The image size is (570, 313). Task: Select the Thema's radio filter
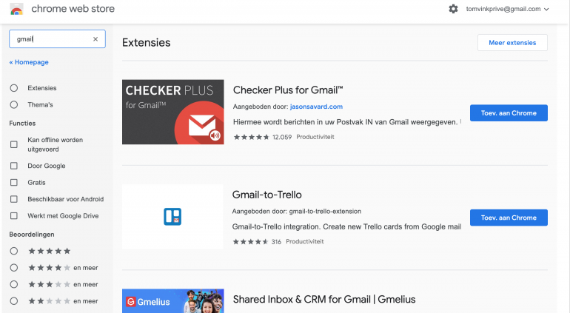click(x=14, y=104)
